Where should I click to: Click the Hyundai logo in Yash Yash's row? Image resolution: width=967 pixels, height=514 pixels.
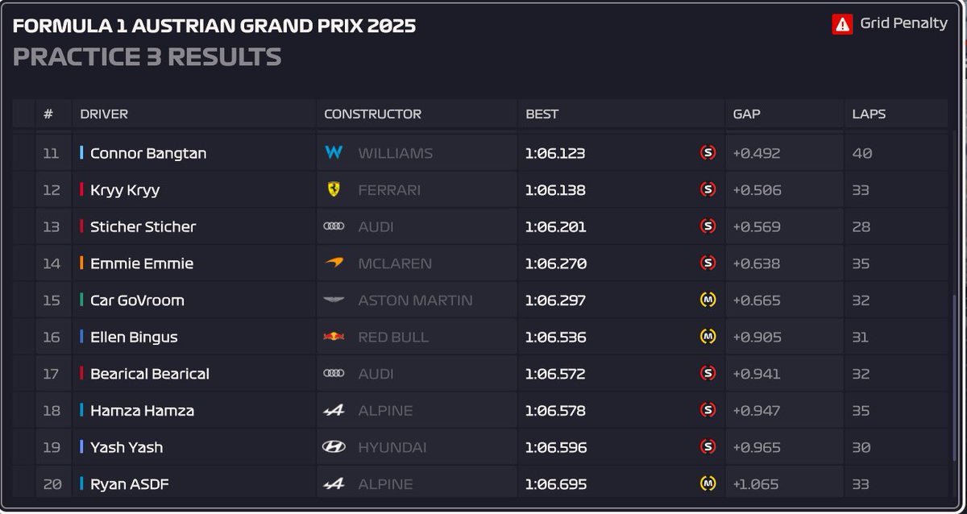point(334,447)
